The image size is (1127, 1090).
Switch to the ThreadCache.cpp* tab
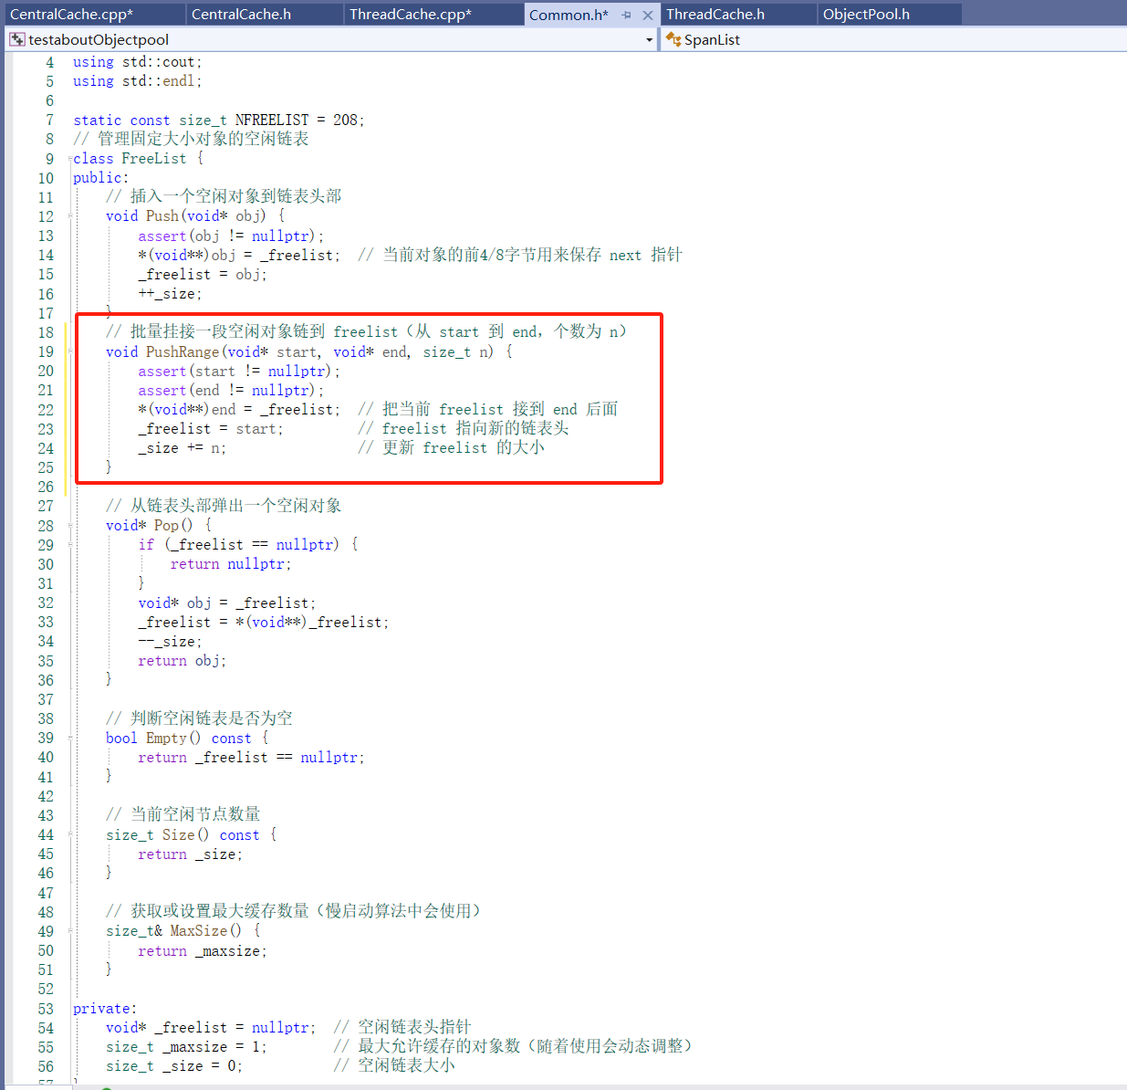pyautogui.click(x=411, y=14)
